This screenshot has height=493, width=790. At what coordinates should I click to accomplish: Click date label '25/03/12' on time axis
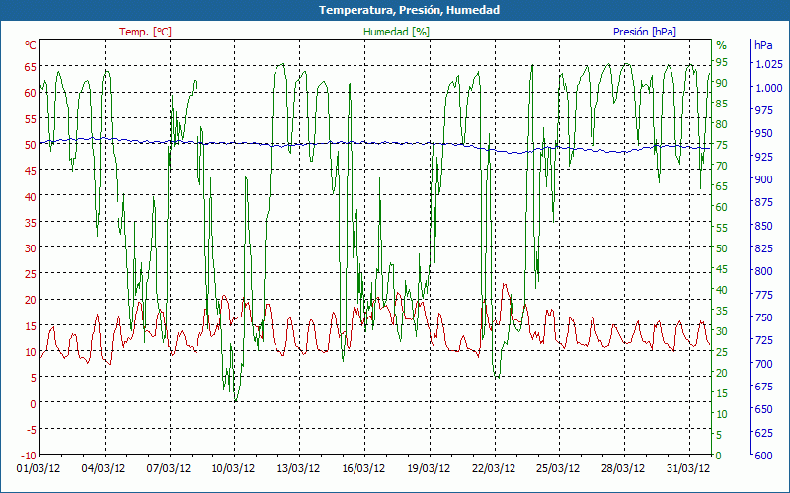558,468
